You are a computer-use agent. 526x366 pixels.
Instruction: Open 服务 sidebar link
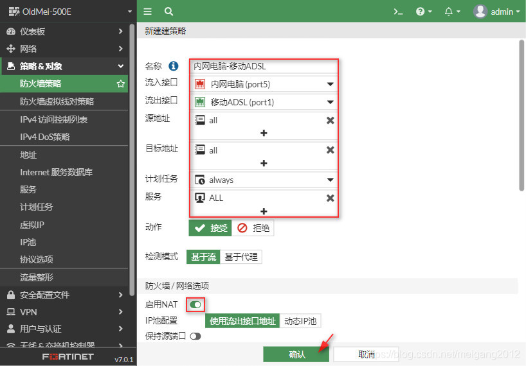tap(64, 189)
